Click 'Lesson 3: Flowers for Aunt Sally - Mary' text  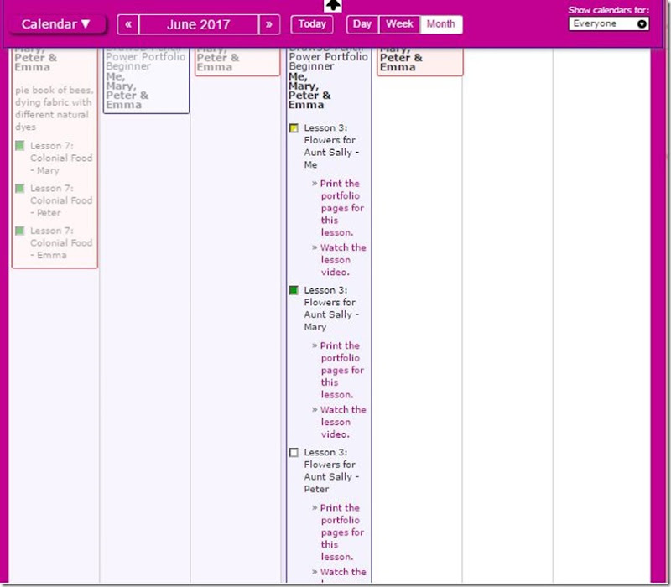pos(331,309)
